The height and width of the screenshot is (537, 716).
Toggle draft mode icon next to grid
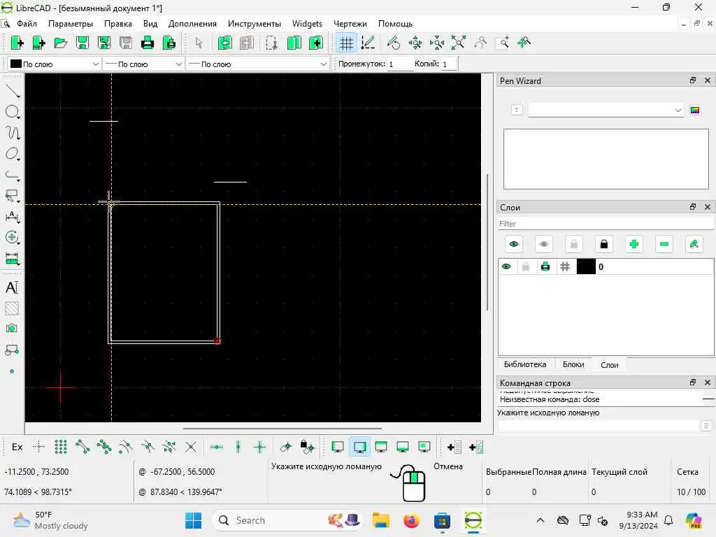click(368, 43)
